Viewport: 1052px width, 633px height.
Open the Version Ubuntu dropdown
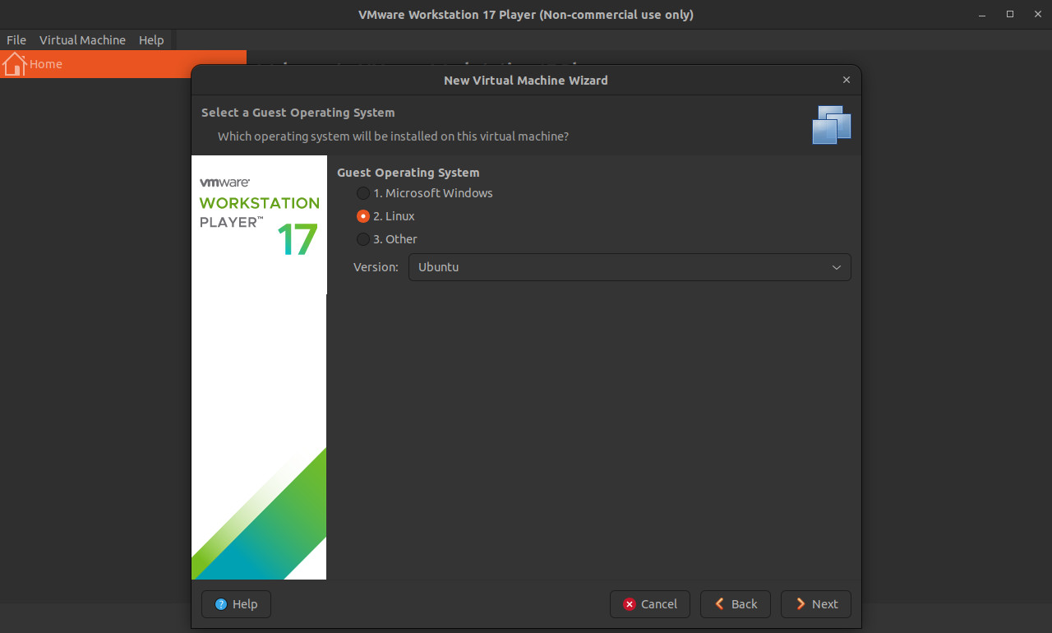pyautogui.click(x=630, y=267)
